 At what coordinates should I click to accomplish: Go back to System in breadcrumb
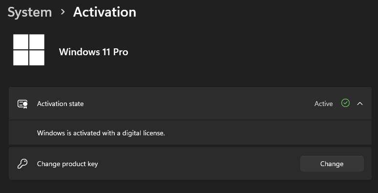click(30, 12)
